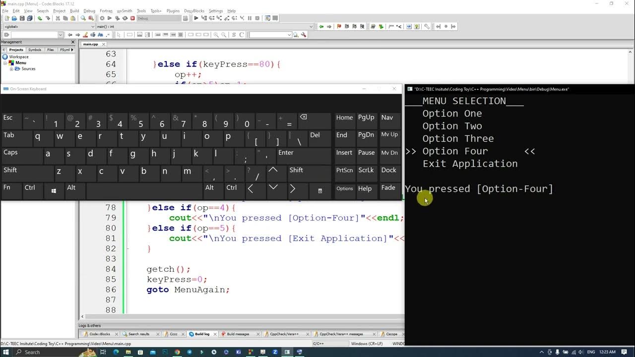Click the Rebuild icon
Screen dimensions: 635x357
click(125, 18)
